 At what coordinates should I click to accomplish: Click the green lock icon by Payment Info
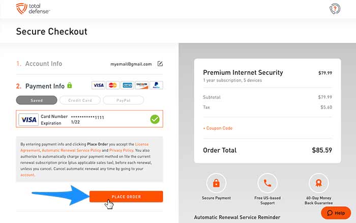point(70,86)
